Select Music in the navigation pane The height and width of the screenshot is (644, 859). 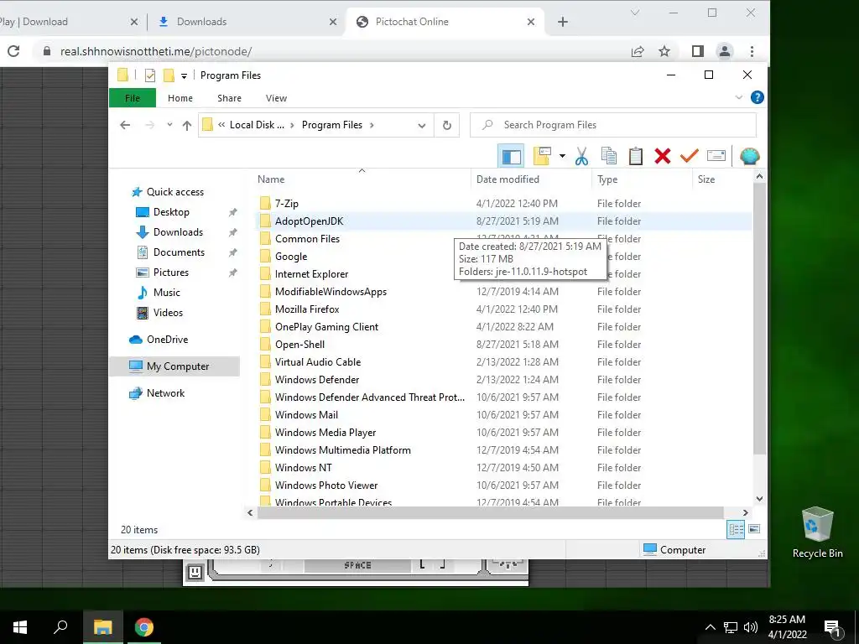pyautogui.click(x=166, y=293)
